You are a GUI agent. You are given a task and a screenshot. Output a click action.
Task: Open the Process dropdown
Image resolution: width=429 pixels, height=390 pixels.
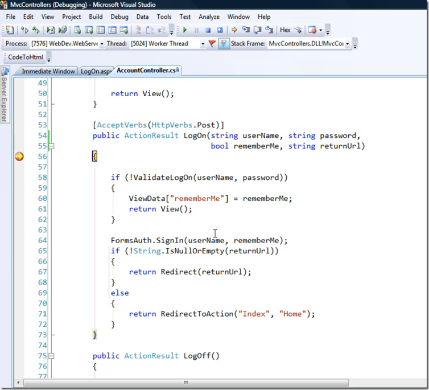(102, 44)
